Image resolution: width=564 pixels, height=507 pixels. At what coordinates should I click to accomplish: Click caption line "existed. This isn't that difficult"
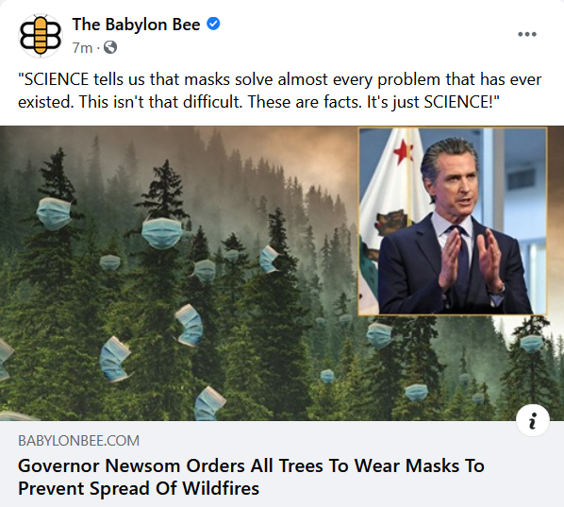[x=258, y=102]
